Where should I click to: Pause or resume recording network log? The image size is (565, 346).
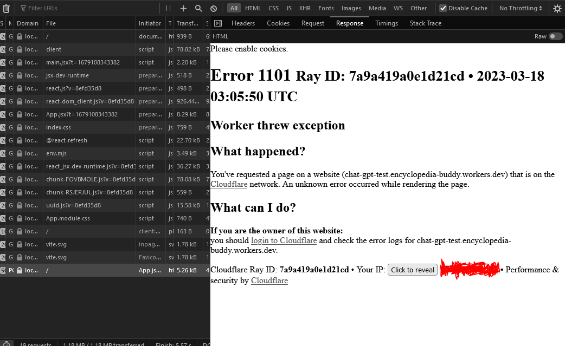[168, 8]
